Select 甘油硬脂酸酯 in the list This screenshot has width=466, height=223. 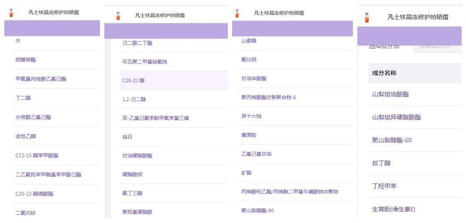(x=137, y=156)
